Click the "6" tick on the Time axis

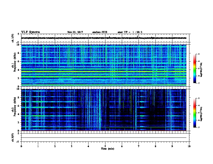pos(122,146)
